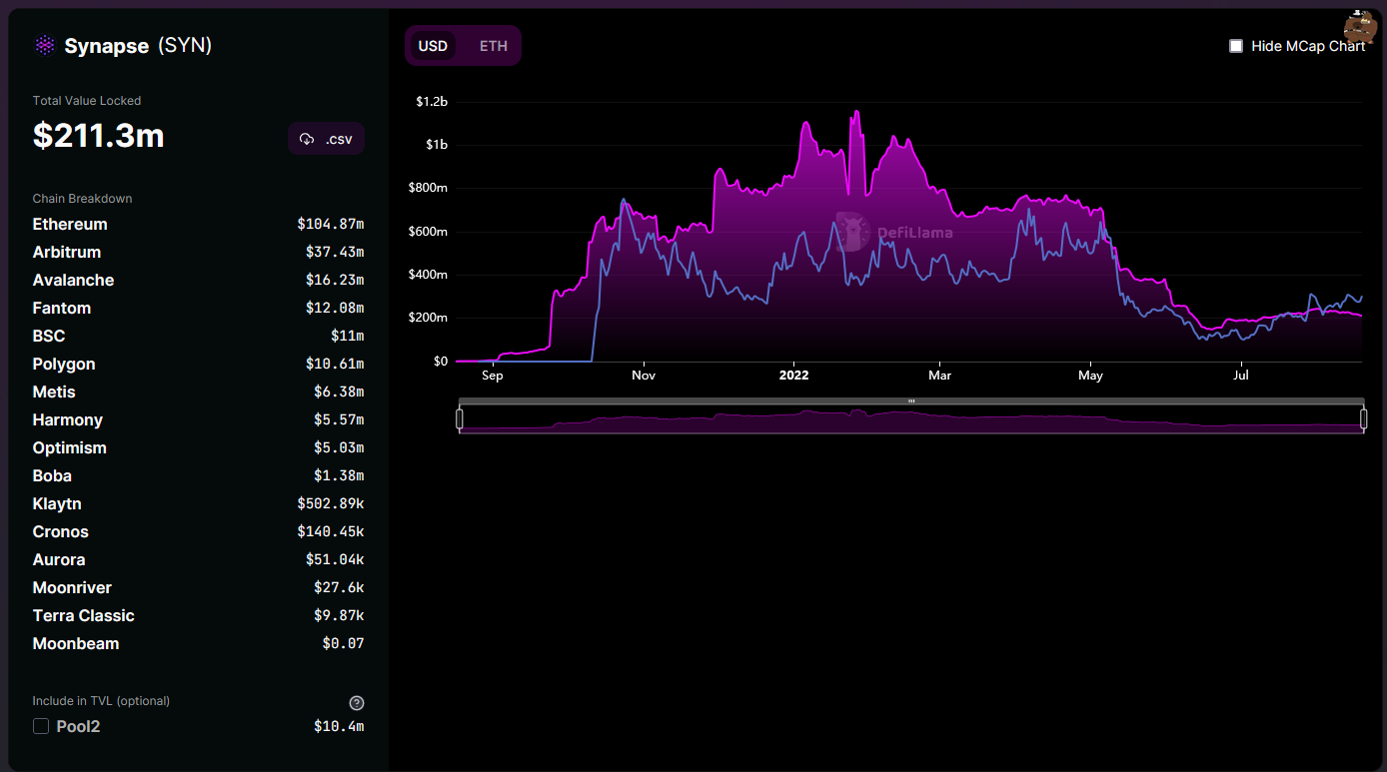This screenshot has width=1387, height=772.
Task: Click the left handle of range slider
Action: tap(460, 418)
